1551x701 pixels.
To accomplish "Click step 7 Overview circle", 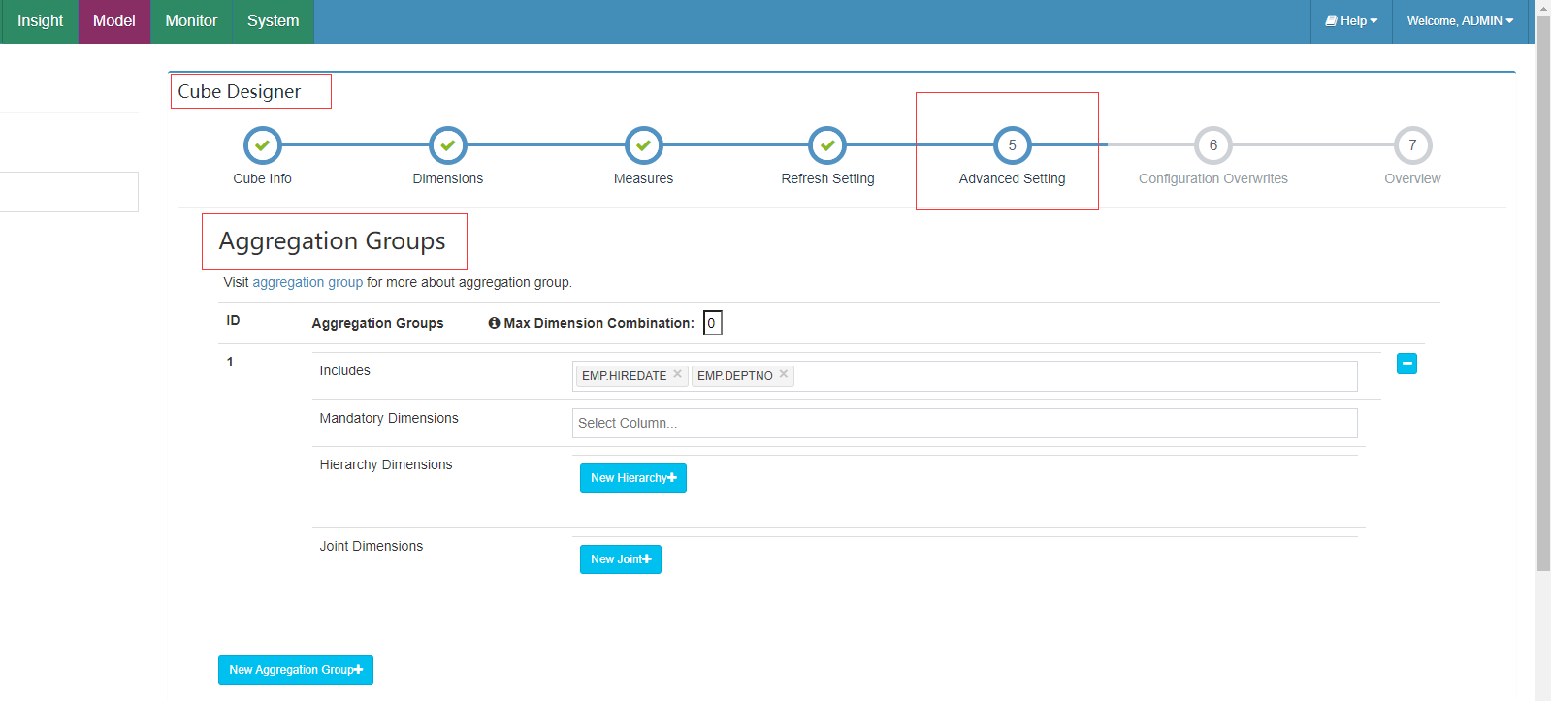I will coord(1412,145).
